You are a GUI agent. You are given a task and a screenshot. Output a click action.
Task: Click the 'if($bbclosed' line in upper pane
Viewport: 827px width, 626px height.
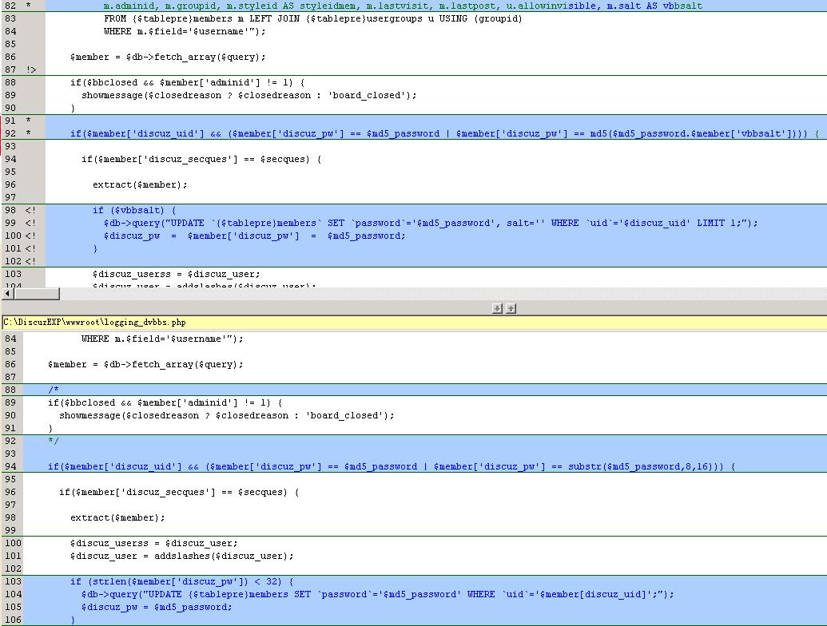(x=187, y=82)
